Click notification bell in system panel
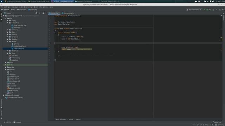225x126 pixels. [x=196, y=1]
